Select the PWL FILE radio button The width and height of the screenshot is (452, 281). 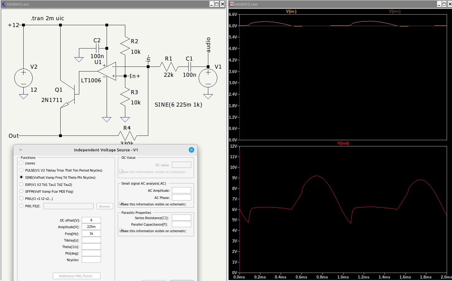(21, 206)
